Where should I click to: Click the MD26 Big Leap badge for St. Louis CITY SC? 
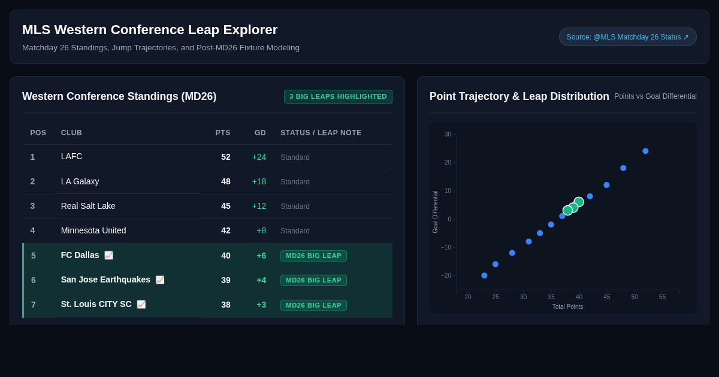coord(313,305)
